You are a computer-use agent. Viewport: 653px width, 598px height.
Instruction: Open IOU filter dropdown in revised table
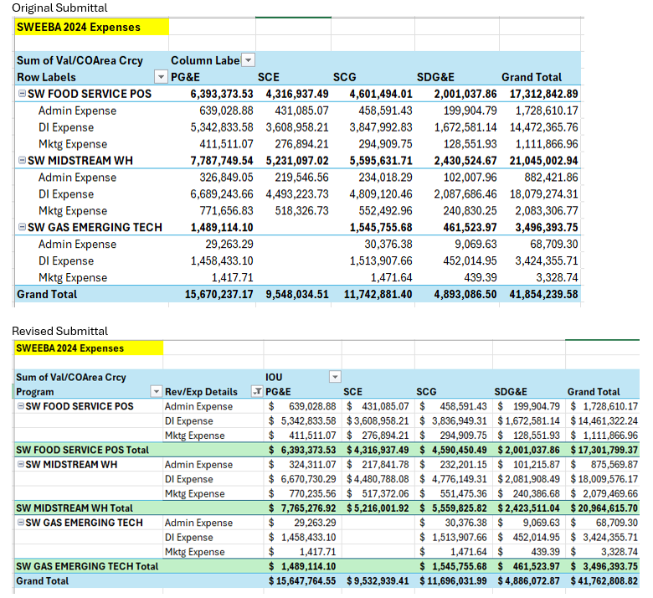click(335, 377)
